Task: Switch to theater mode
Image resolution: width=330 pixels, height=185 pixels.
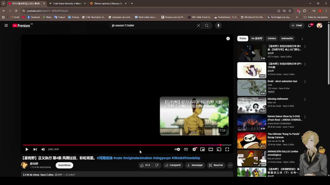Action: [211, 149]
